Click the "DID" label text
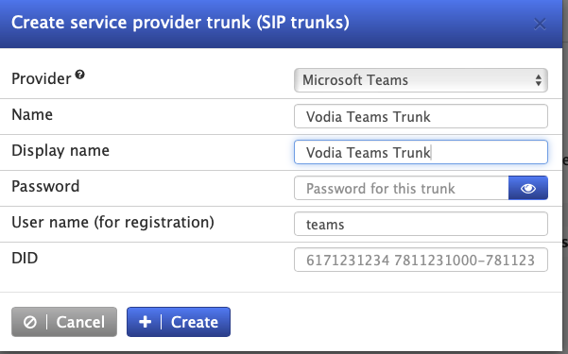The height and width of the screenshot is (354, 568). (25, 258)
